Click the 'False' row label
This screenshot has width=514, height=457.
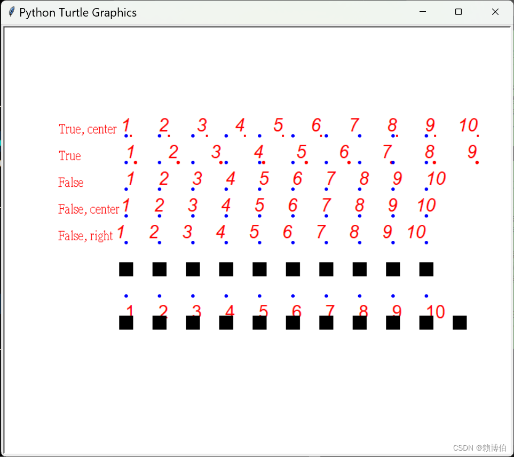(x=71, y=183)
